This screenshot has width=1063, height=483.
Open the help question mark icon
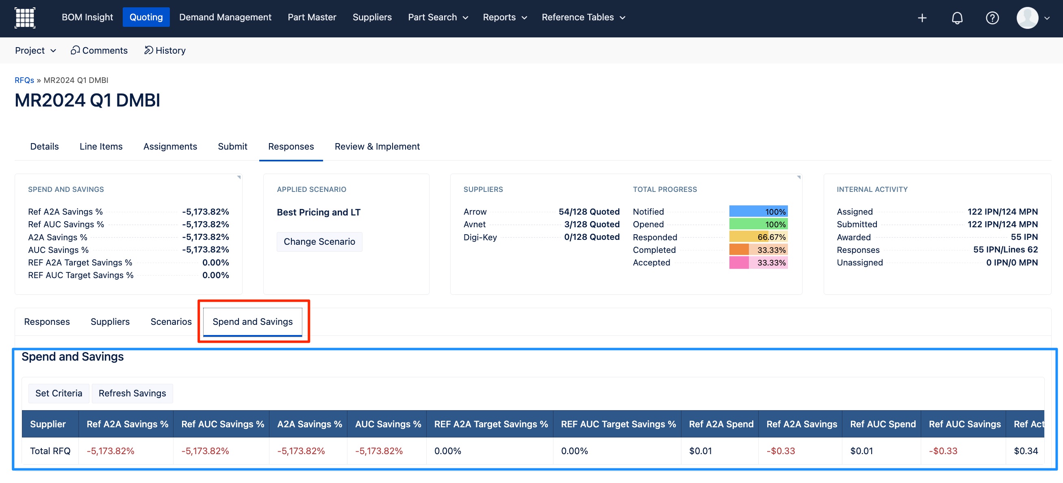(992, 18)
